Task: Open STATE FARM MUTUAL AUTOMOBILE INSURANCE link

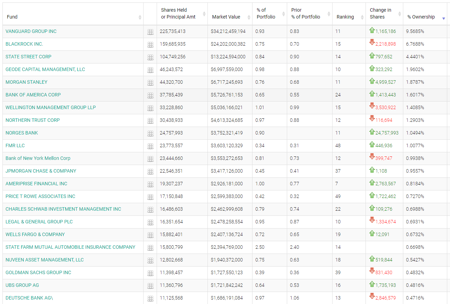Action: point(70,247)
